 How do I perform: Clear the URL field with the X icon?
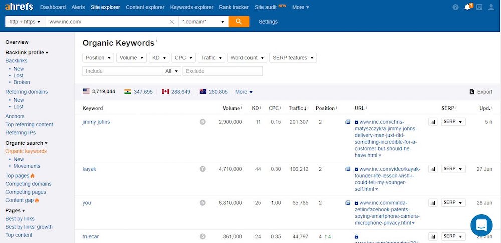[x=171, y=22]
